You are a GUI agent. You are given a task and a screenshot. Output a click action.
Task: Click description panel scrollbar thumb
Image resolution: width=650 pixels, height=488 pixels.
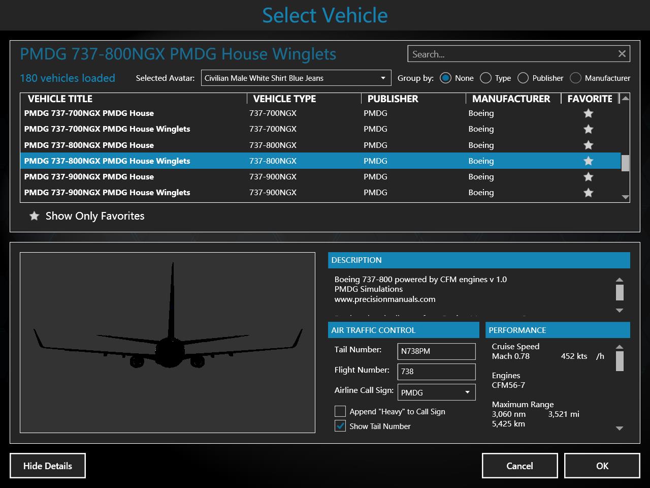pos(620,292)
